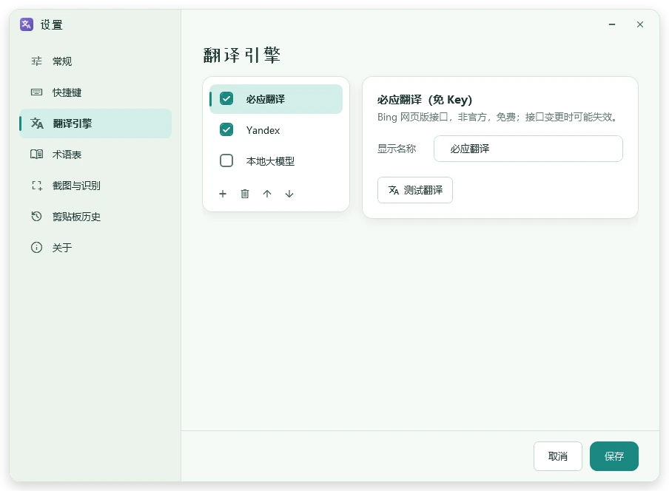Select the 本地大模型 engine row
Viewport: 669px width, 491px height.
pos(276,161)
